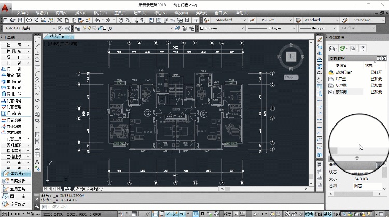
Task: Select the Mirror modify tool
Action: coord(319,53)
